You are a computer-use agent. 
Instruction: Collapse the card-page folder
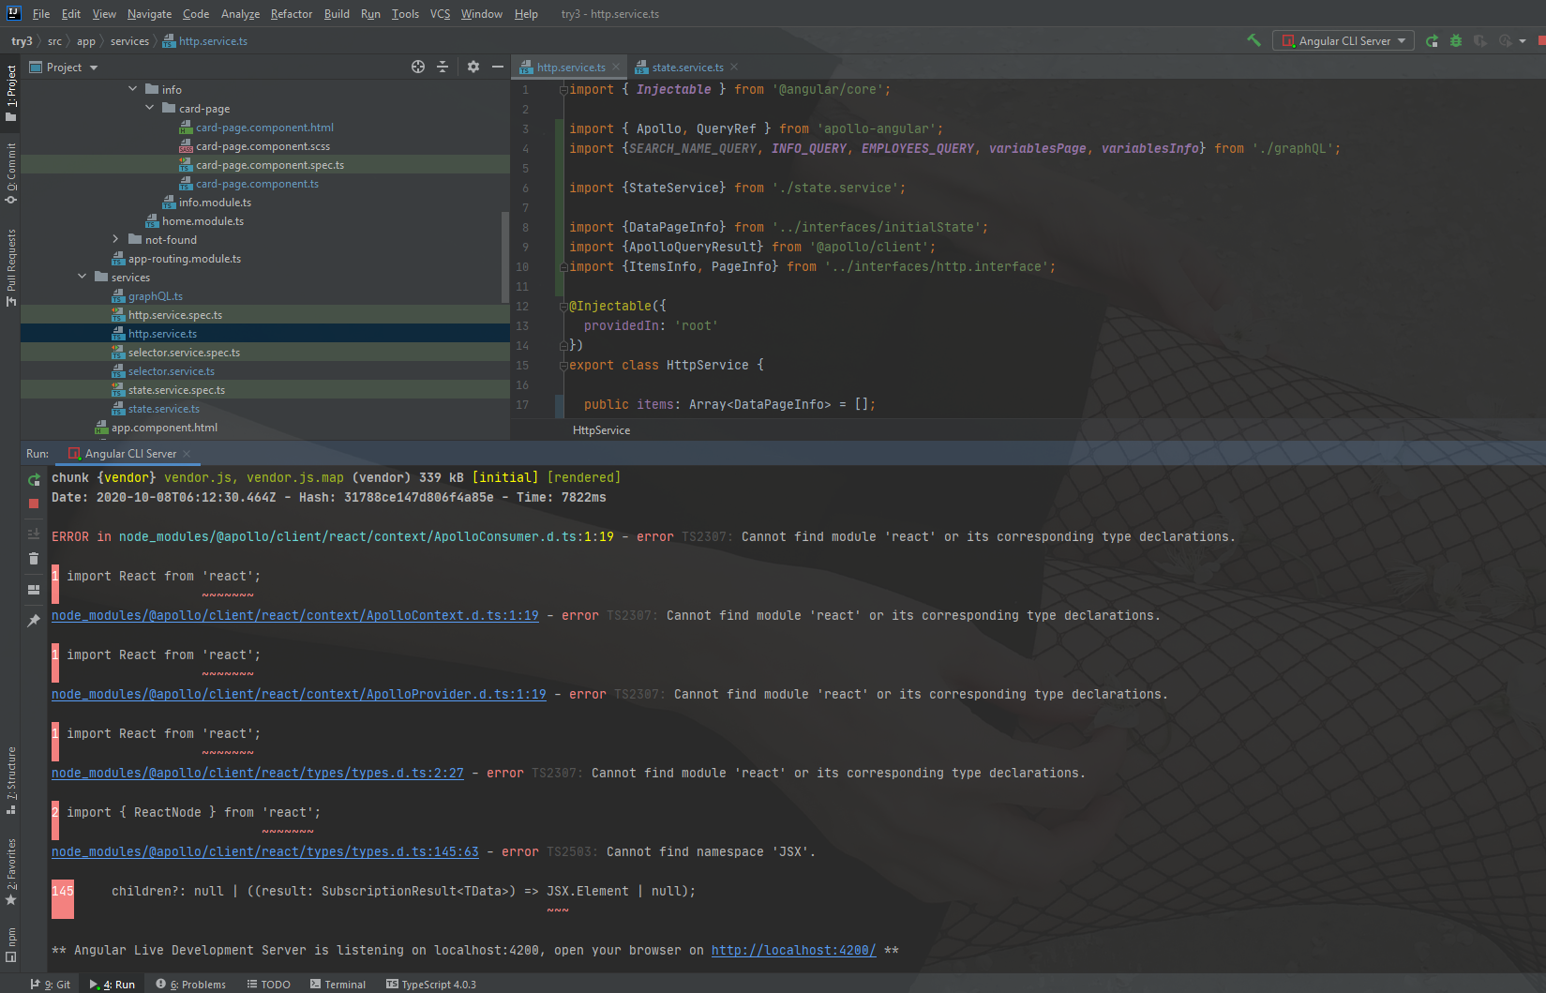(149, 108)
